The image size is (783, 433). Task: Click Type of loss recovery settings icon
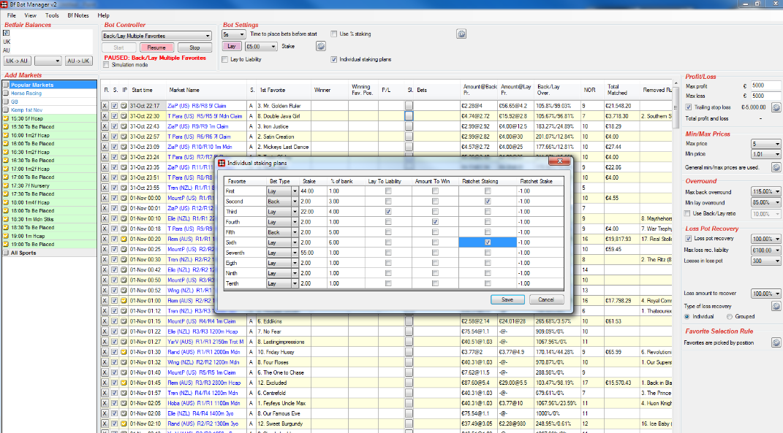point(776,306)
